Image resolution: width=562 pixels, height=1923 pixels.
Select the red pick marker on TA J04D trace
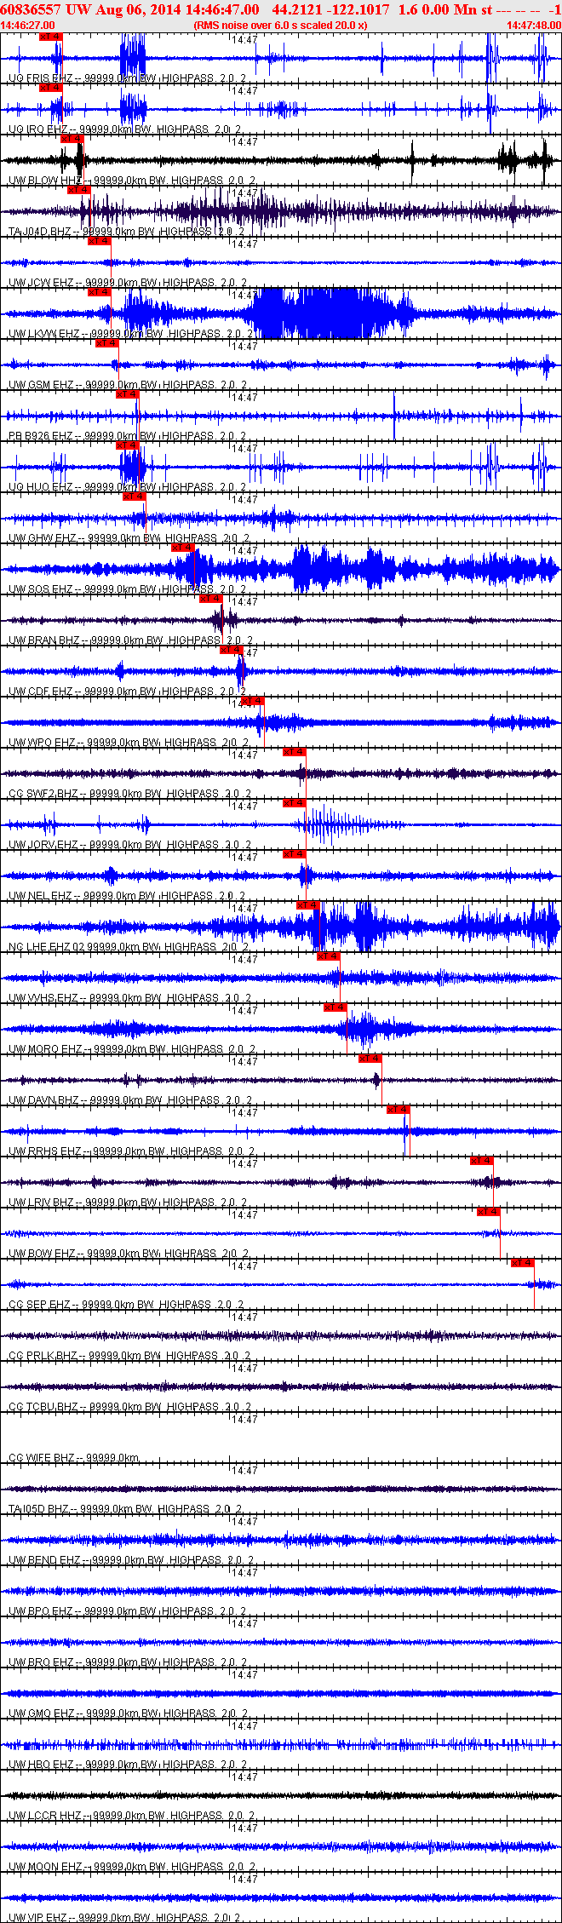(x=79, y=190)
